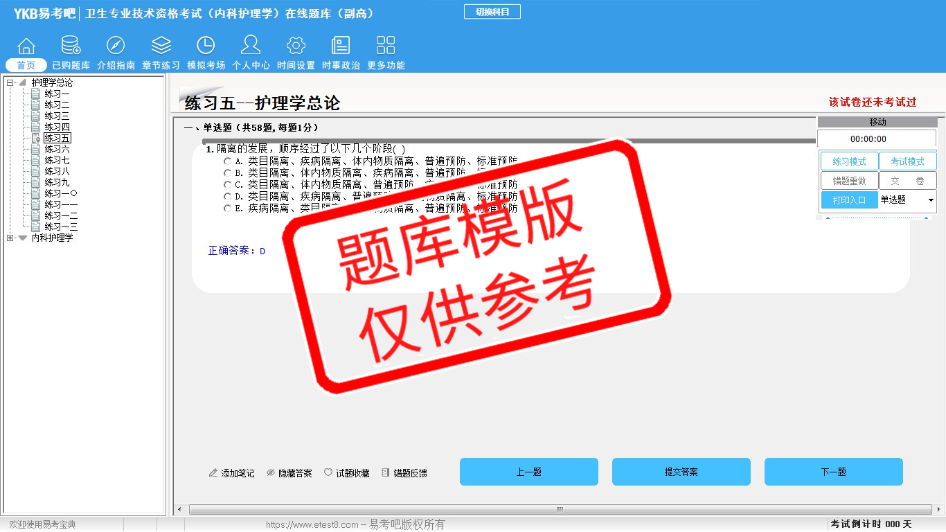
Task: Click the 添加笔记 label
Action: [x=238, y=473]
